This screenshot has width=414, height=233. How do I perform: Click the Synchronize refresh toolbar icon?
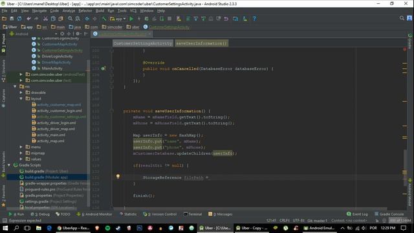point(19,19)
